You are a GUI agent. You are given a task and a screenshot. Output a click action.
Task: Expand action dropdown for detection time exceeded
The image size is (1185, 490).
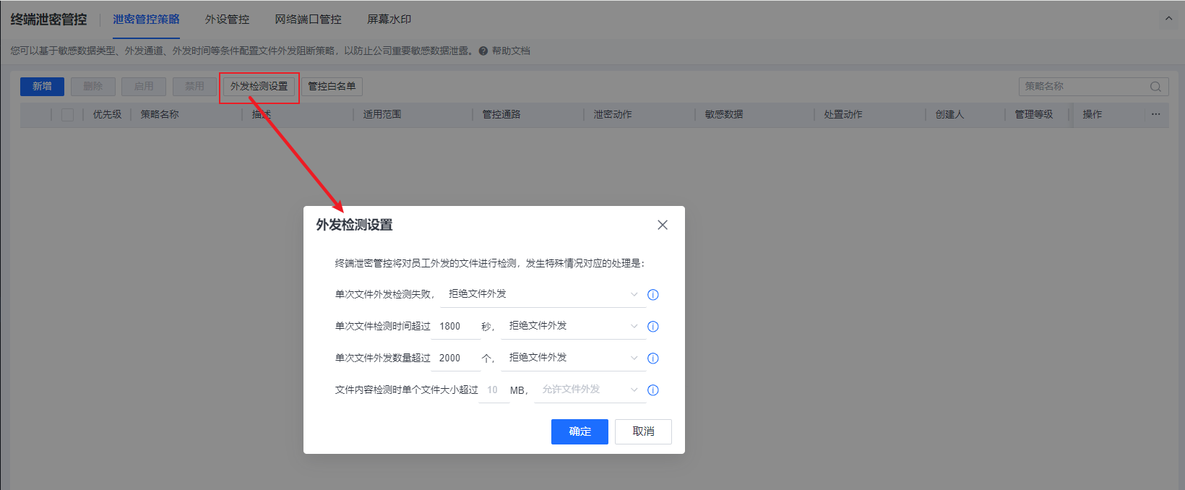572,326
